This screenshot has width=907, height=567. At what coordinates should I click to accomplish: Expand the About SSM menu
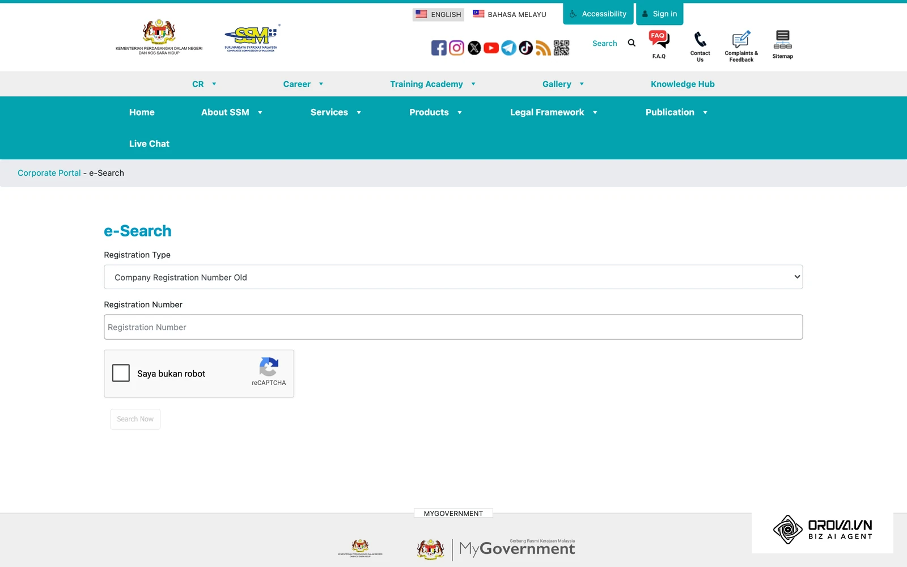pos(232,112)
